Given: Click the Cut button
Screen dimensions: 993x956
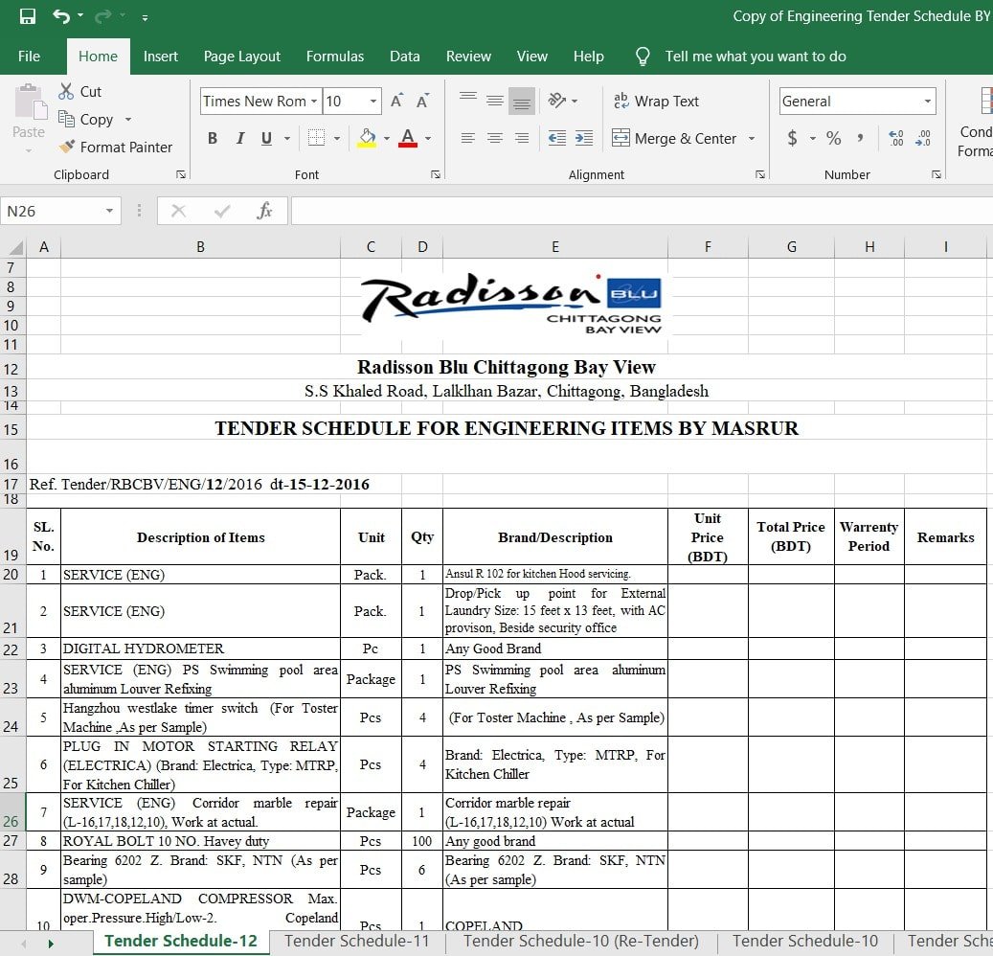Looking at the screenshot, I should click(x=80, y=91).
